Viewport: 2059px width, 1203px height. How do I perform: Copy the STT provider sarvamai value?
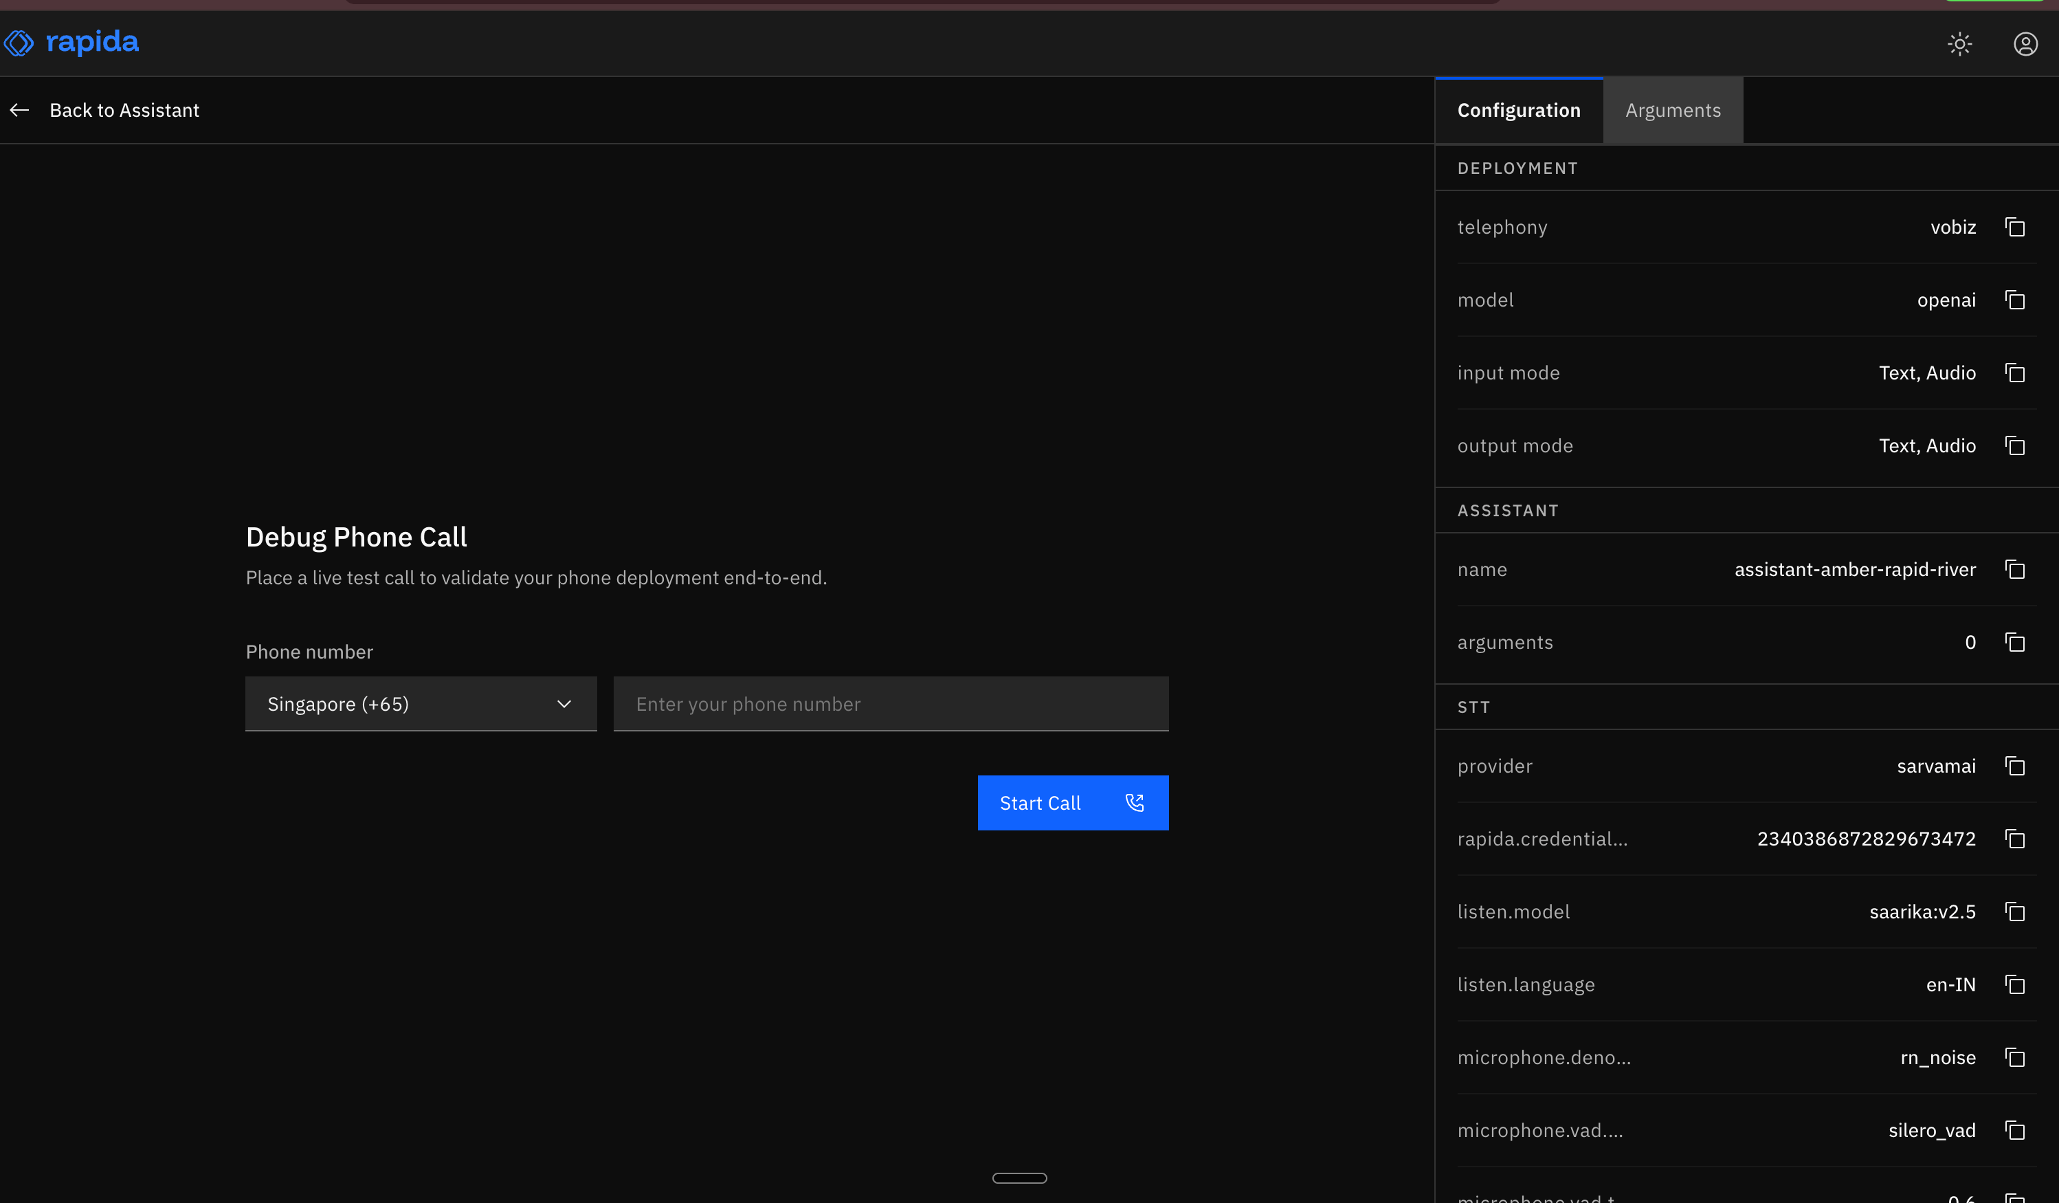pos(2015,766)
